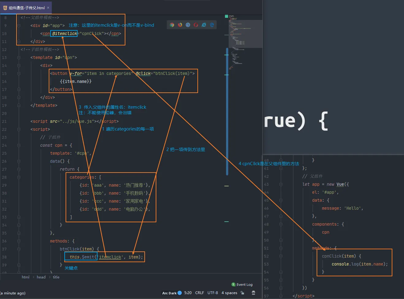The height and width of the screenshot is (299, 404).
Task: Click the green inspection status indicator
Action: click(227, 16)
